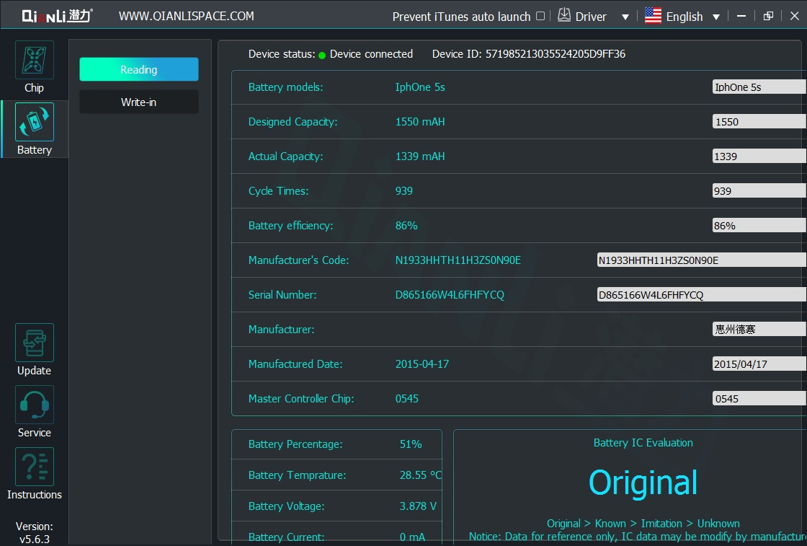Viewport: 807px width, 546px height.
Task: Click the read efficiency value 86%
Action: coord(406,226)
